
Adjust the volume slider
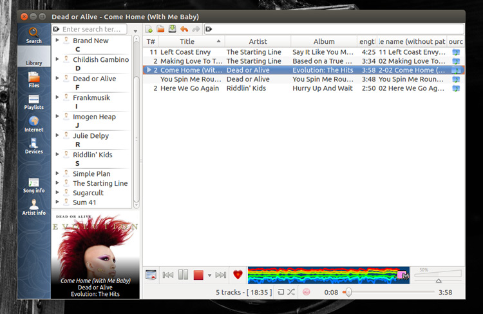pos(438,275)
